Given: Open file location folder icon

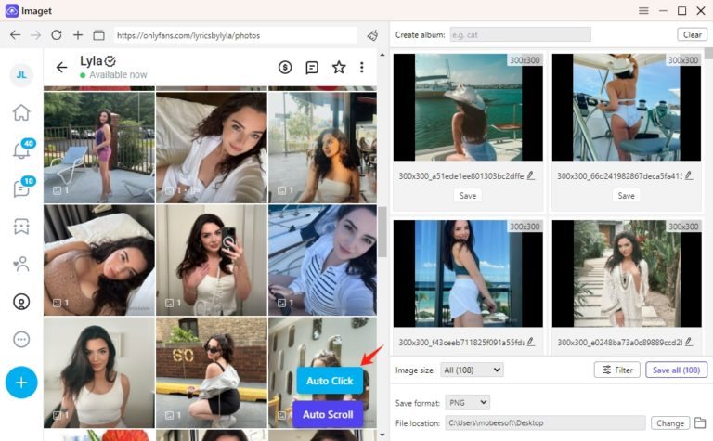Looking at the screenshot, I should click(x=701, y=423).
